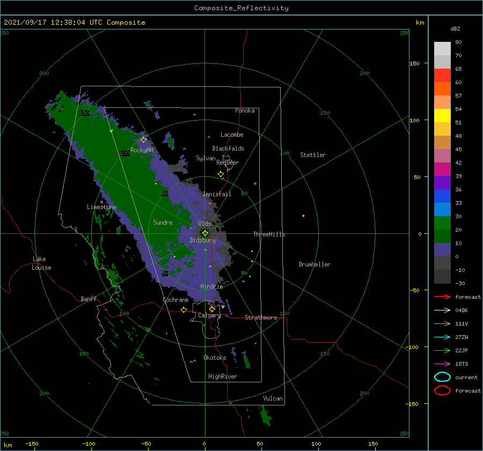Click the HighRiver label
This screenshot has width=483, height=451.
click(223, 376)
